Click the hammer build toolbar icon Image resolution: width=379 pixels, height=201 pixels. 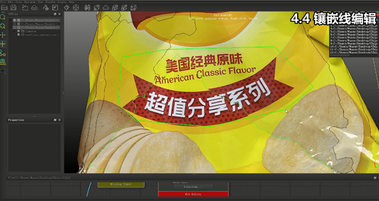pyautogui.click(x=46, y=7)
